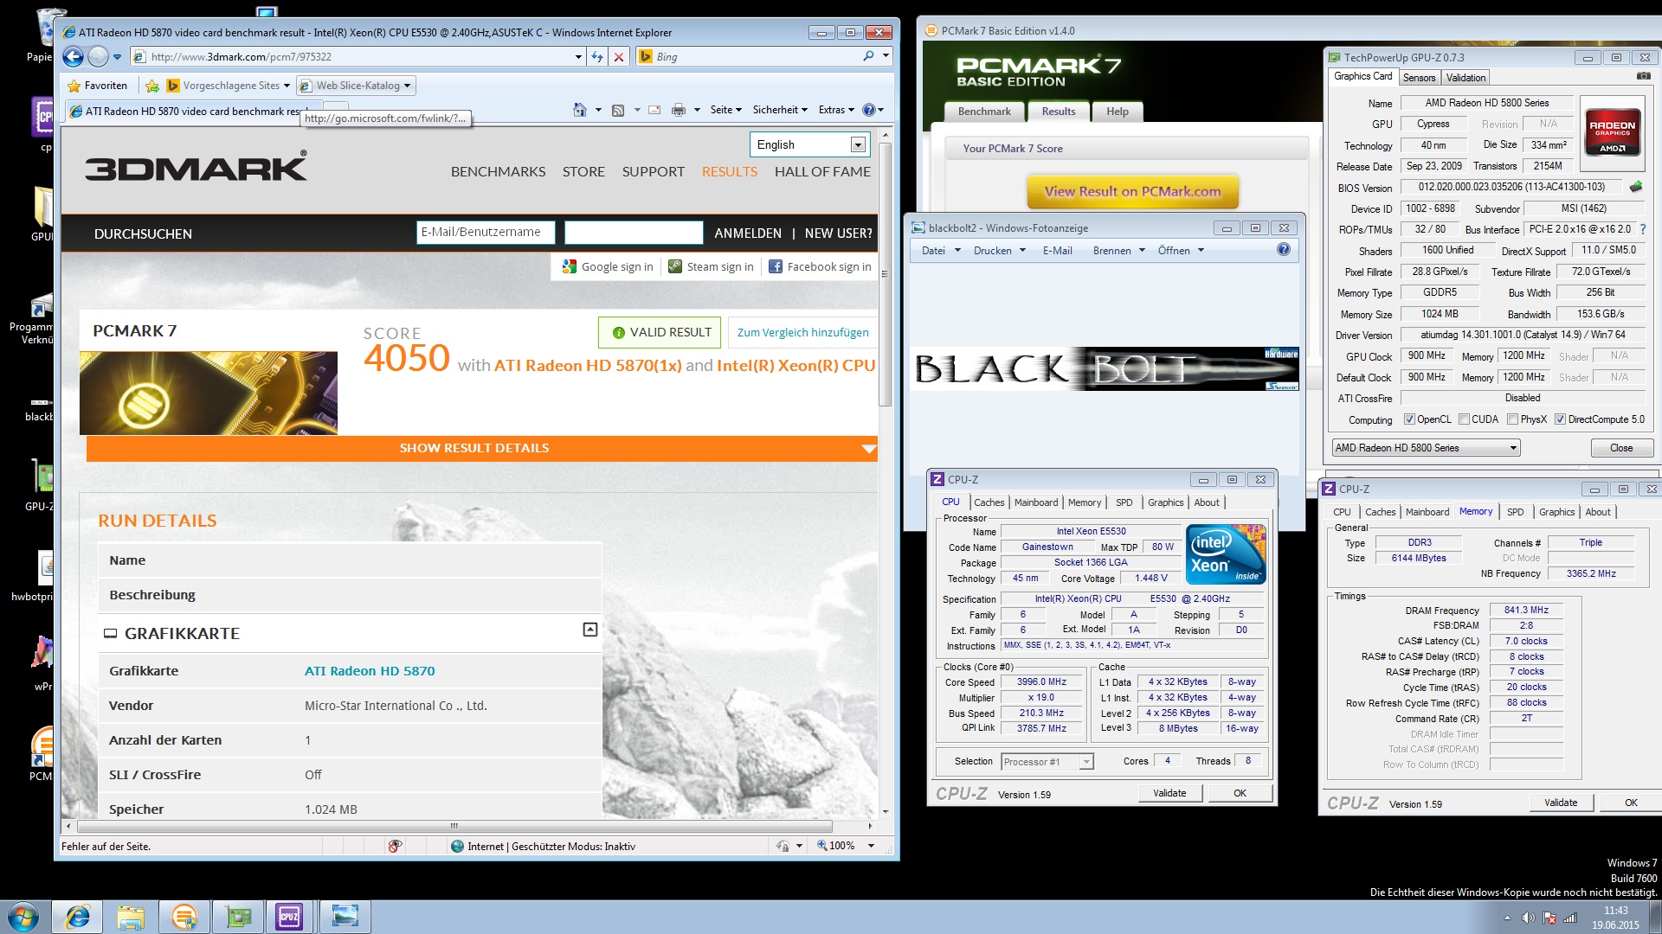Print the page using the printer icon

coord(679,110)
